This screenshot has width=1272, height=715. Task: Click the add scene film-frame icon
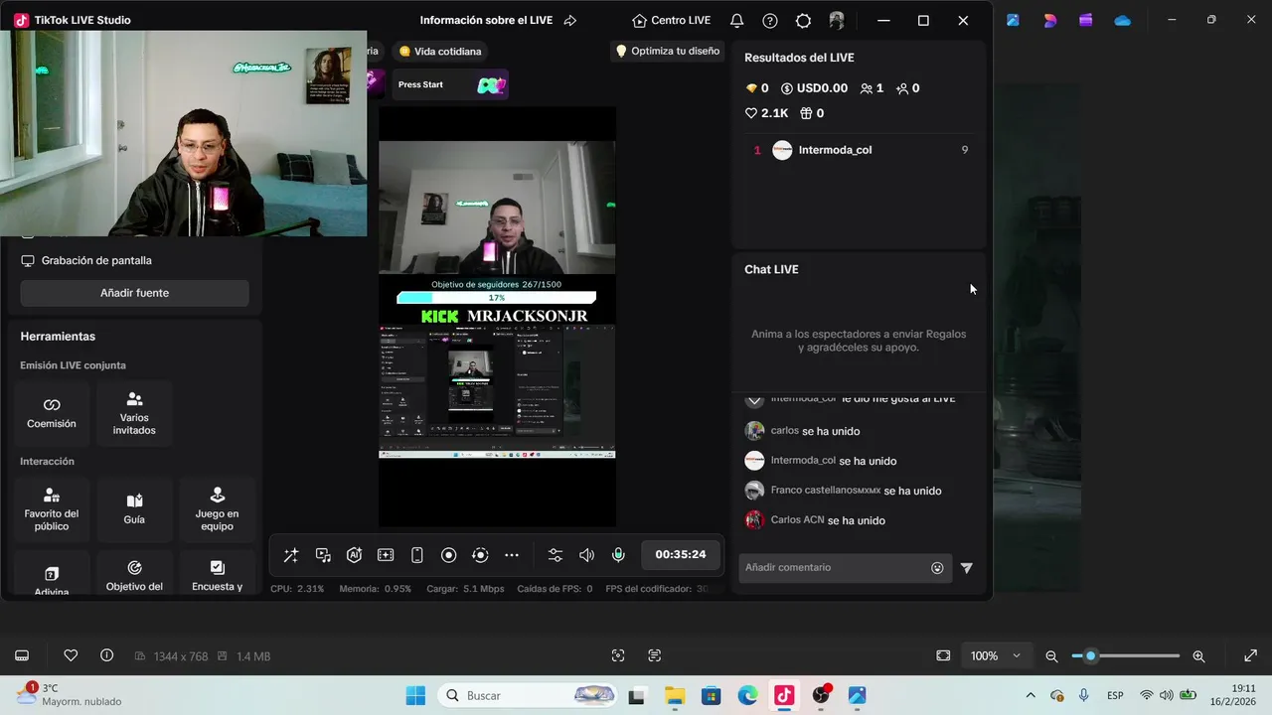[386, 555]
